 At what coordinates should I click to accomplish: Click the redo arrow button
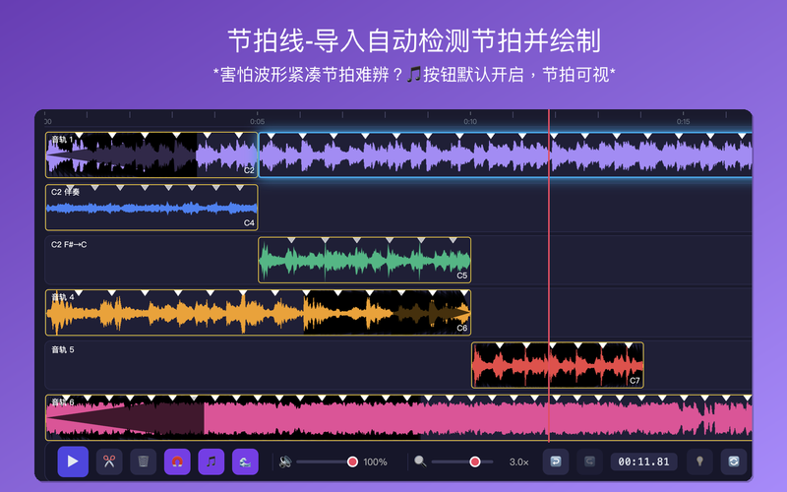pyautogui.click(x=589, y=461)
